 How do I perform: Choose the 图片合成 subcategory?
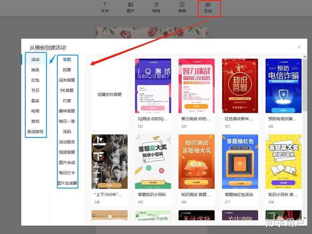coord(67,162)
